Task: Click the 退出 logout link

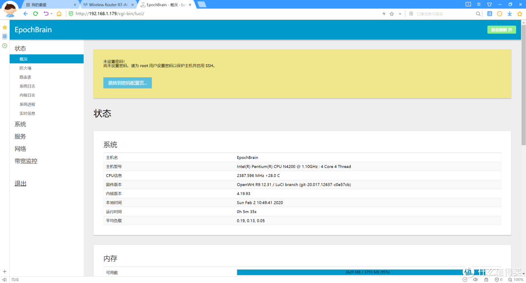Action: pyautogui.click(x=20, y=183)
